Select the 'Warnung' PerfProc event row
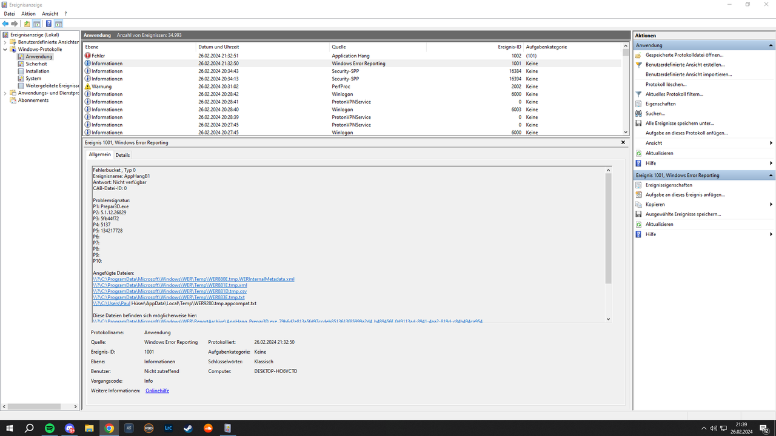This screenshot has height=436, width=776. point(352,87)
